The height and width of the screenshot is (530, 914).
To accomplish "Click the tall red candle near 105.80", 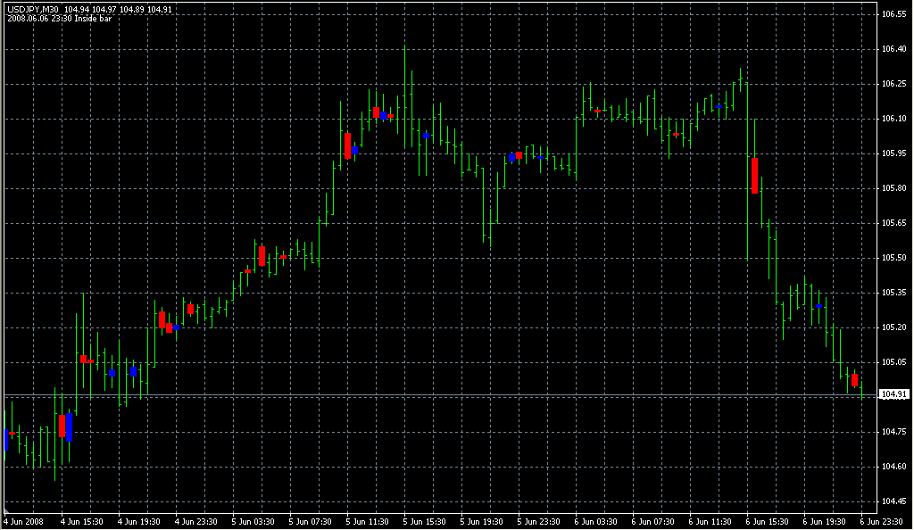I will click(754, 175).
